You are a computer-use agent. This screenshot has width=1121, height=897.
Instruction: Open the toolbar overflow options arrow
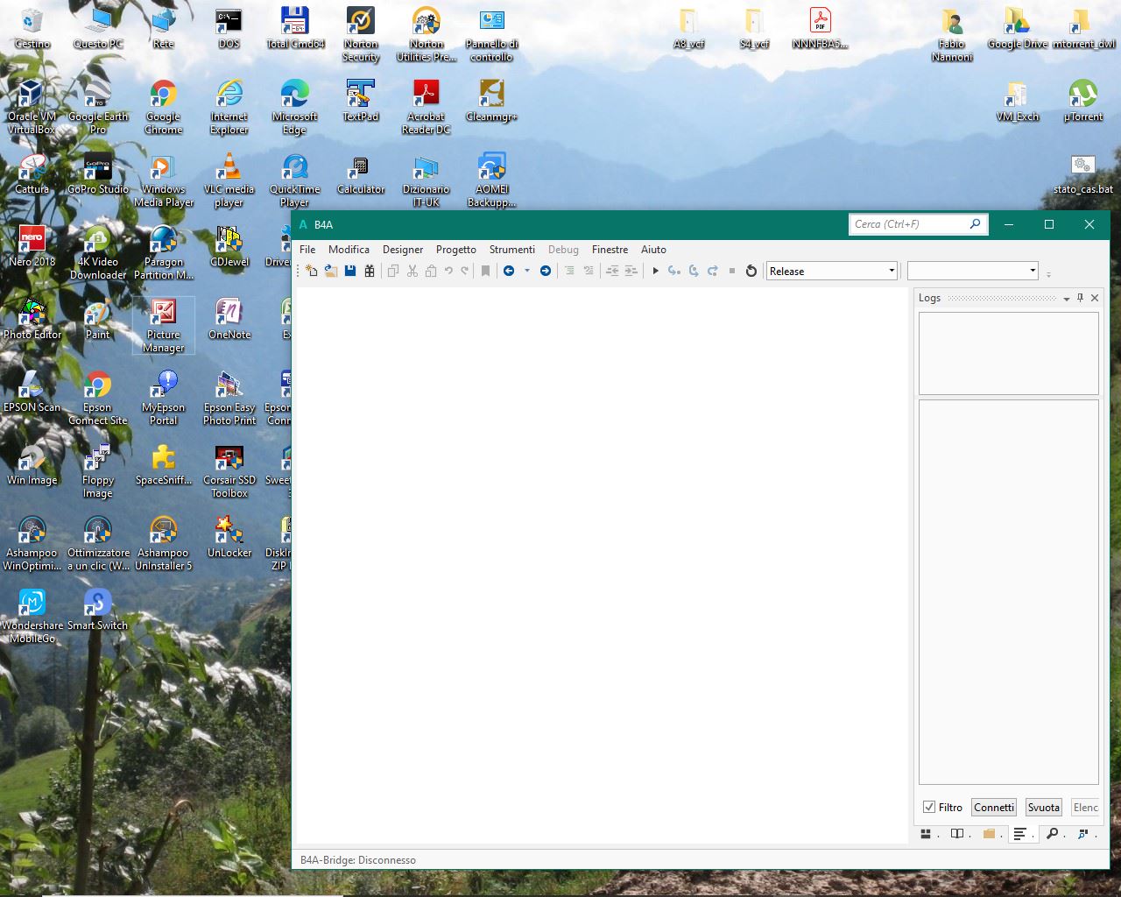1048,274
